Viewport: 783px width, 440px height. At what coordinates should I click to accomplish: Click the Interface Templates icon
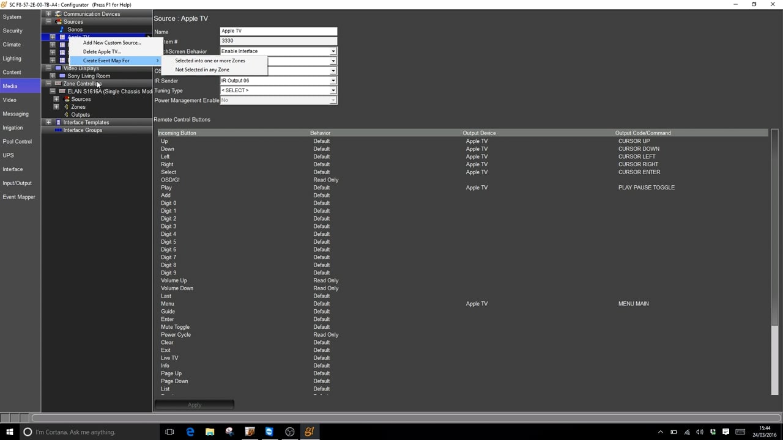[x=58, y=122]
